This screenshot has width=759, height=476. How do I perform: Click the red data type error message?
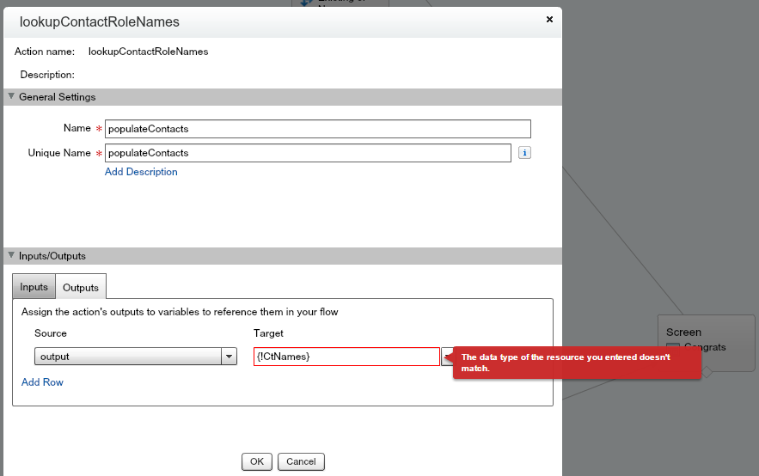(578, 363)
